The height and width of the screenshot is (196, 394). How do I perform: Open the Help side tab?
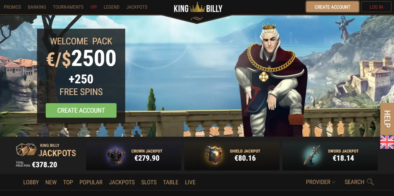click(387, 119)
